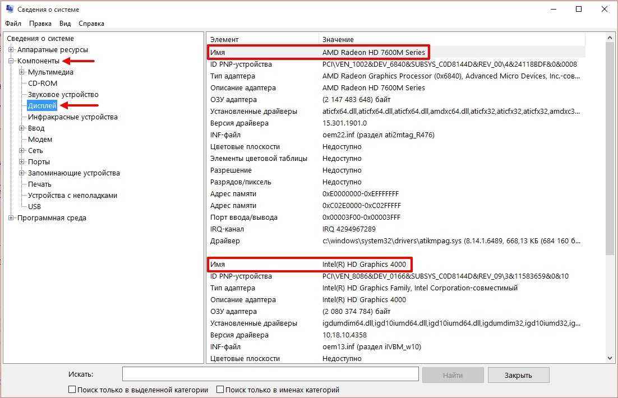Select the Компоненты tree label

point(38,61)
